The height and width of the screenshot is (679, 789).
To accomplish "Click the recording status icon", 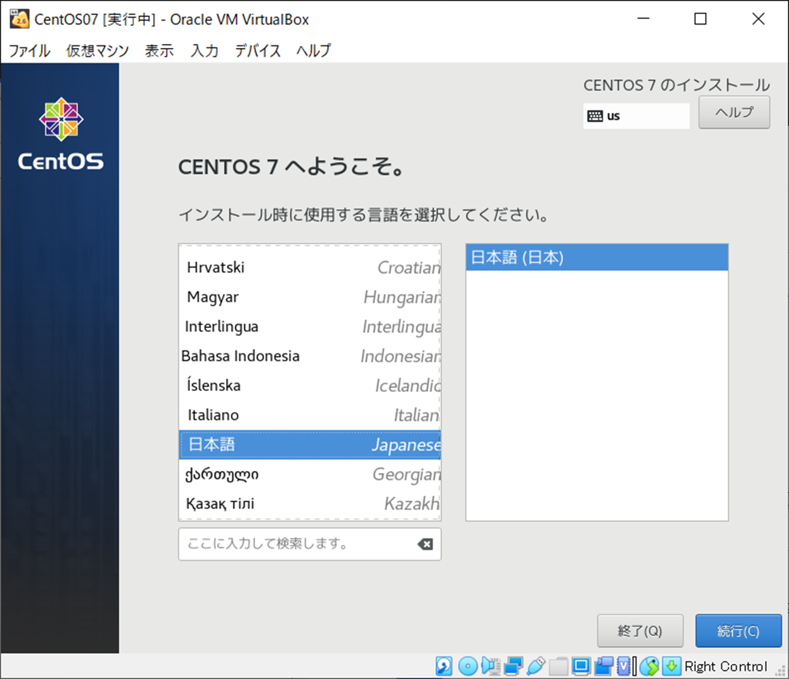I will click(x=603, y=666).
